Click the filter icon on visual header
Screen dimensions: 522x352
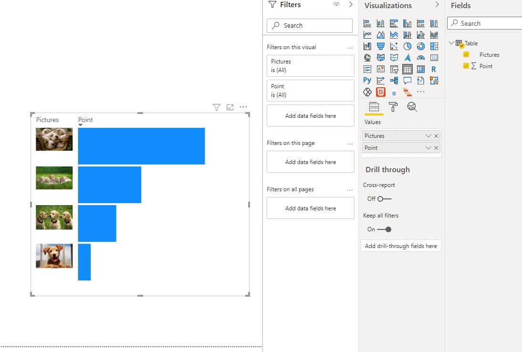pyautogui.click(x=217, y=107)
